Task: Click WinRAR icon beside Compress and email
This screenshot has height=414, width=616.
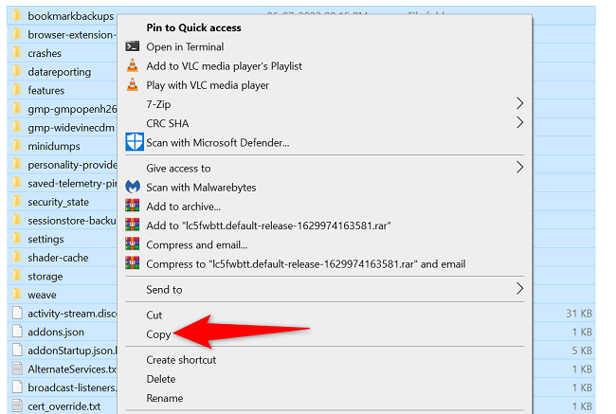Action: 134,244
